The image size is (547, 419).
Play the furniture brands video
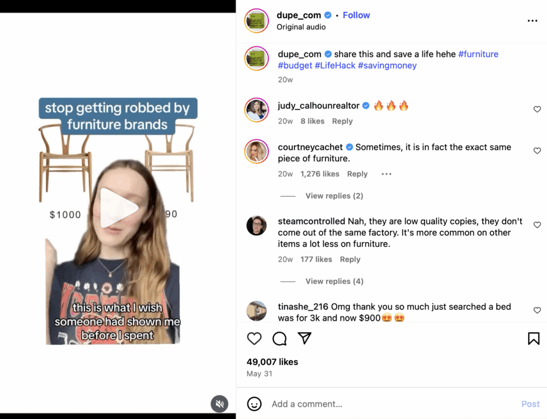tap(119, 207)
